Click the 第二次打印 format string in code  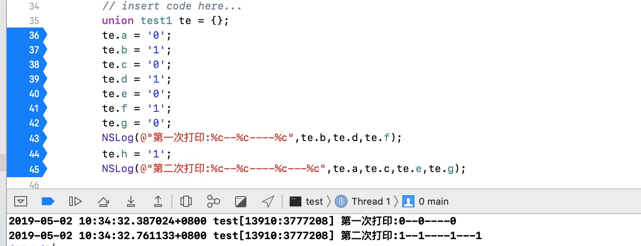coord(233,169)
